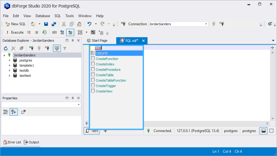Image resolution: width=277 pixels, height=156 pixels.
Task: Expand the template1 database node
Action: (9, 65)
